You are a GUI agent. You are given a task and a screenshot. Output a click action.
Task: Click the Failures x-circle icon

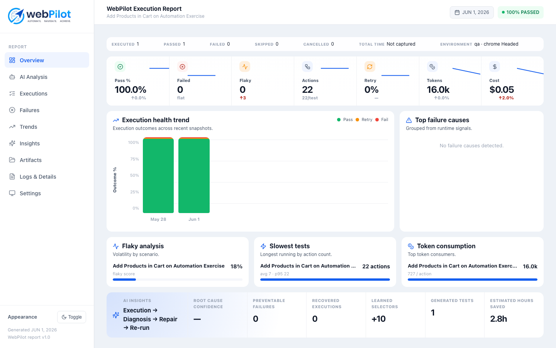tap(12, 110)
